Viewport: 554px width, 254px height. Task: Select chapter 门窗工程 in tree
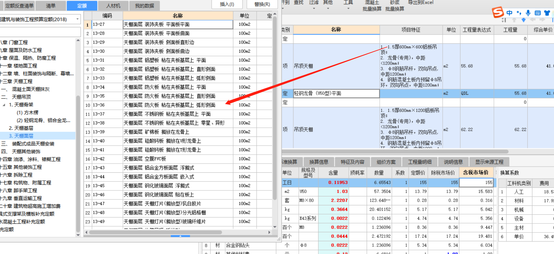pos(18,42)
